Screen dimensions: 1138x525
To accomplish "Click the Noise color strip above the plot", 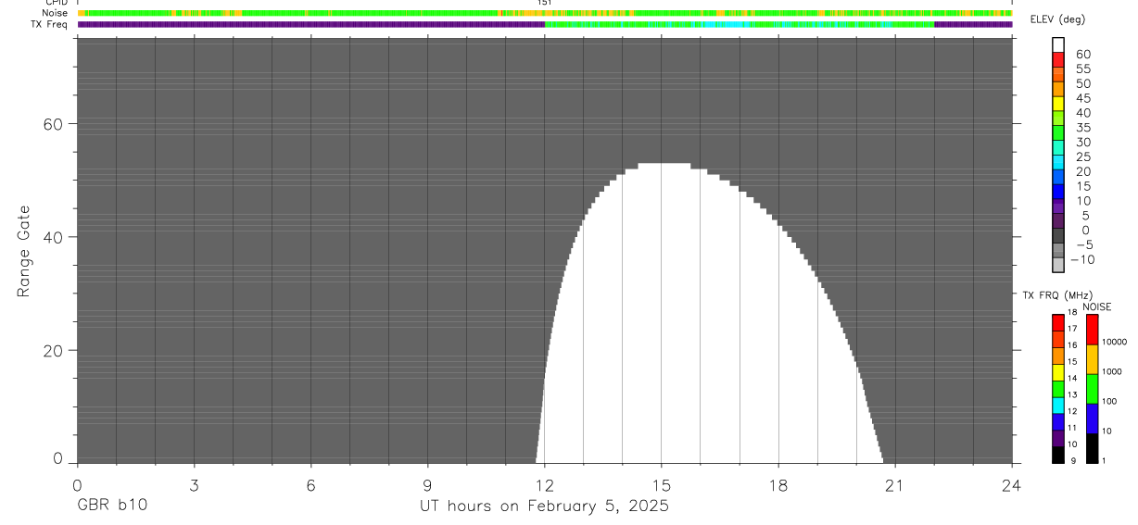I will pyautogui.click(x=545, y=14).
